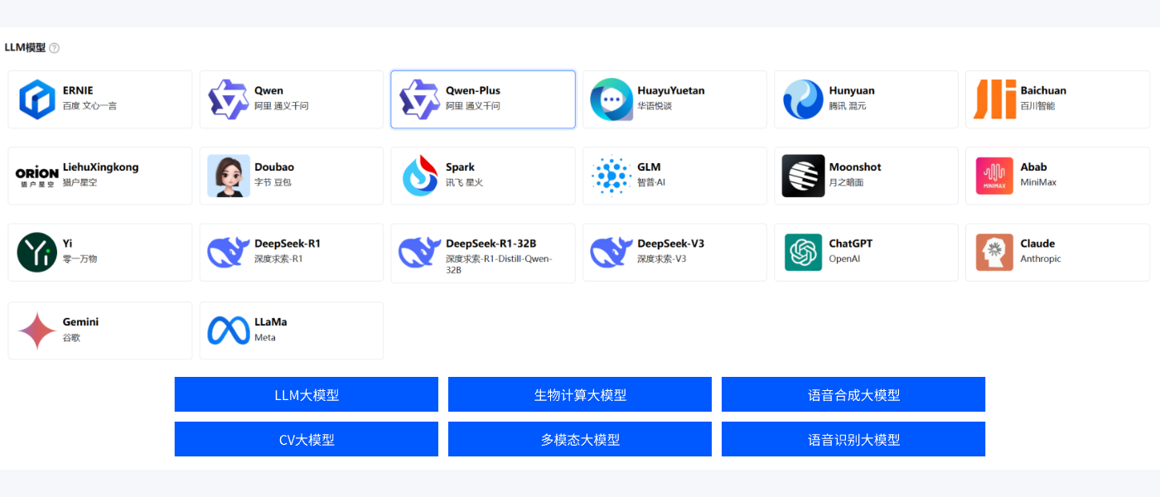Image resolution: width=1160 pixels, height=497 pixels.
Task: Select the Hunyuan Tencent logo icon
Action: (x=803, y=99)
